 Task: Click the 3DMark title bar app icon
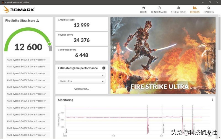(x=3, y=2)
